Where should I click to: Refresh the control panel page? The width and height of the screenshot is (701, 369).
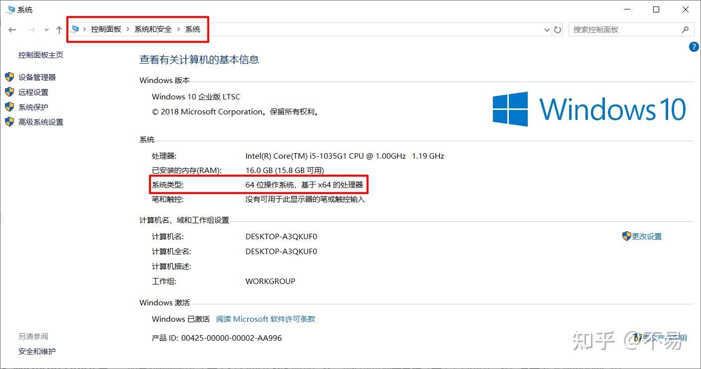pyautogui.click(x=558, y=30)
